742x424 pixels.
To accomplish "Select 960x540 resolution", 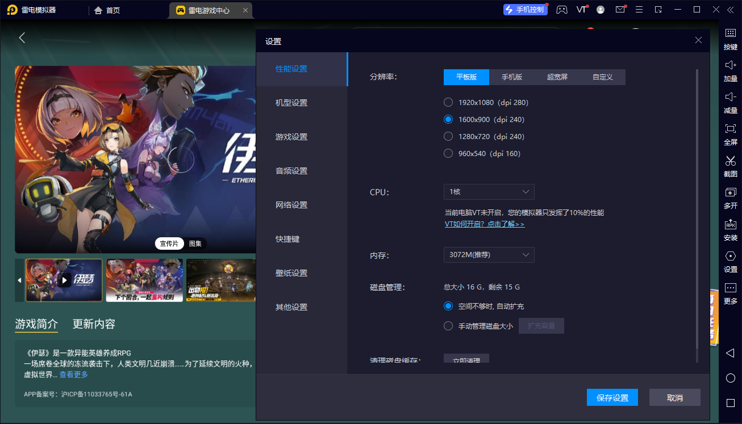I will (x=448, y=153).
